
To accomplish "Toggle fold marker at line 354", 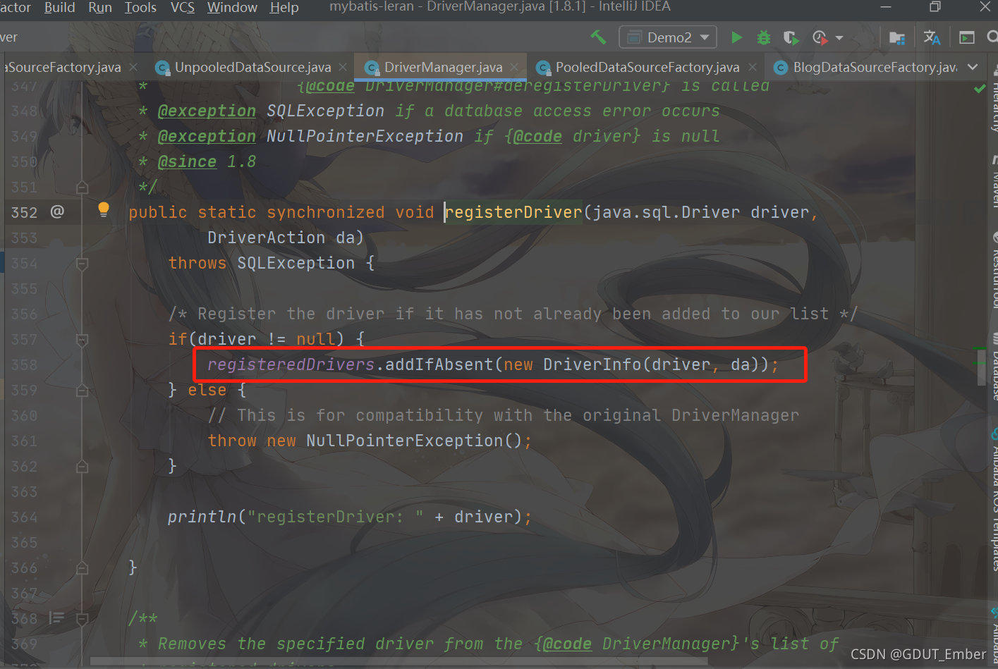I will (82, 264).
